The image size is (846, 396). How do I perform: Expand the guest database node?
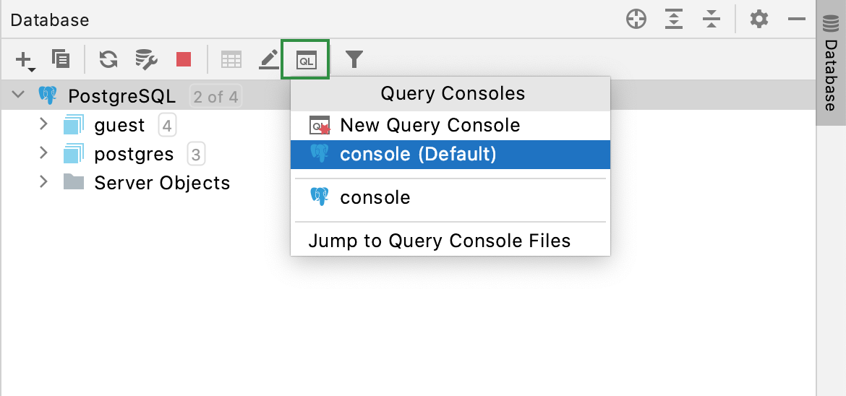point(44,124)
